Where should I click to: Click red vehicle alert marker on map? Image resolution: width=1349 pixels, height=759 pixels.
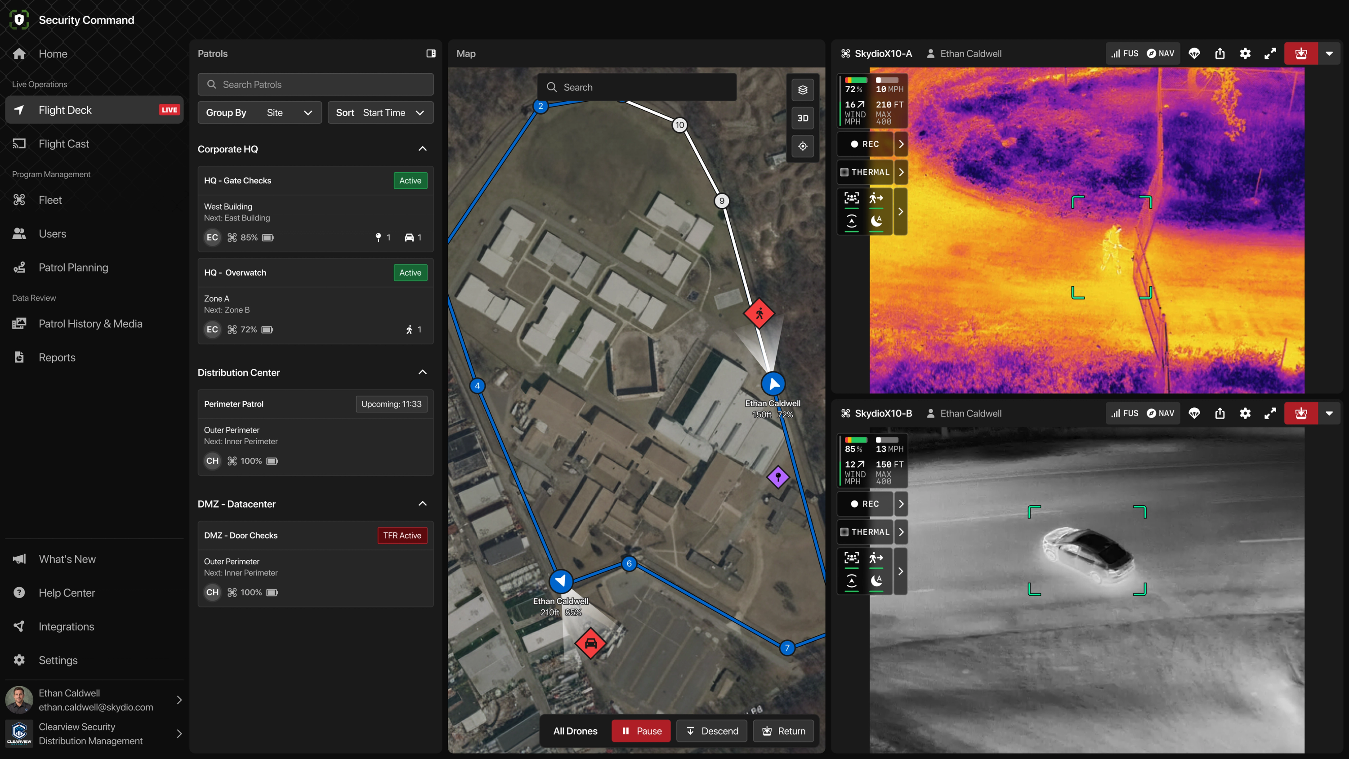[590, 643]
